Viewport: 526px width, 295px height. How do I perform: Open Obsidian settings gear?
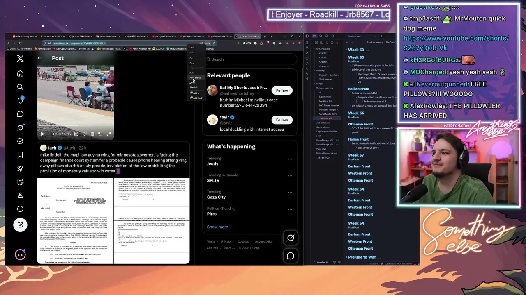339,262
